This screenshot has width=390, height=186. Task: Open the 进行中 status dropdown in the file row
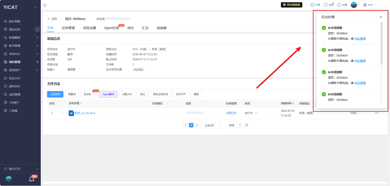point(251,113)
